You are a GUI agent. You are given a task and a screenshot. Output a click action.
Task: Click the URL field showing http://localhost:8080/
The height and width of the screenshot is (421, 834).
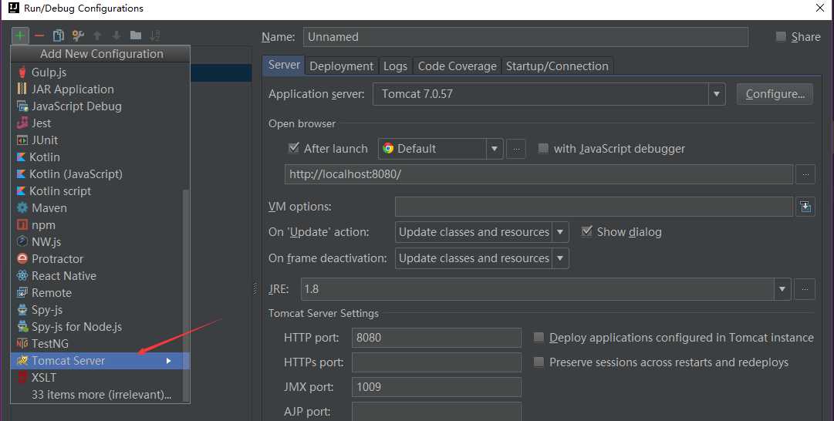[x=539, y=174]
